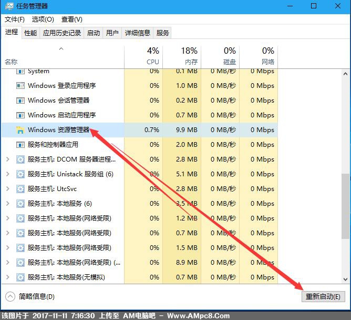Viewport: 351px width, 320px height.
Task: Click the Windows 资源管理器 folder icon
Action: (x=20, y=130)
